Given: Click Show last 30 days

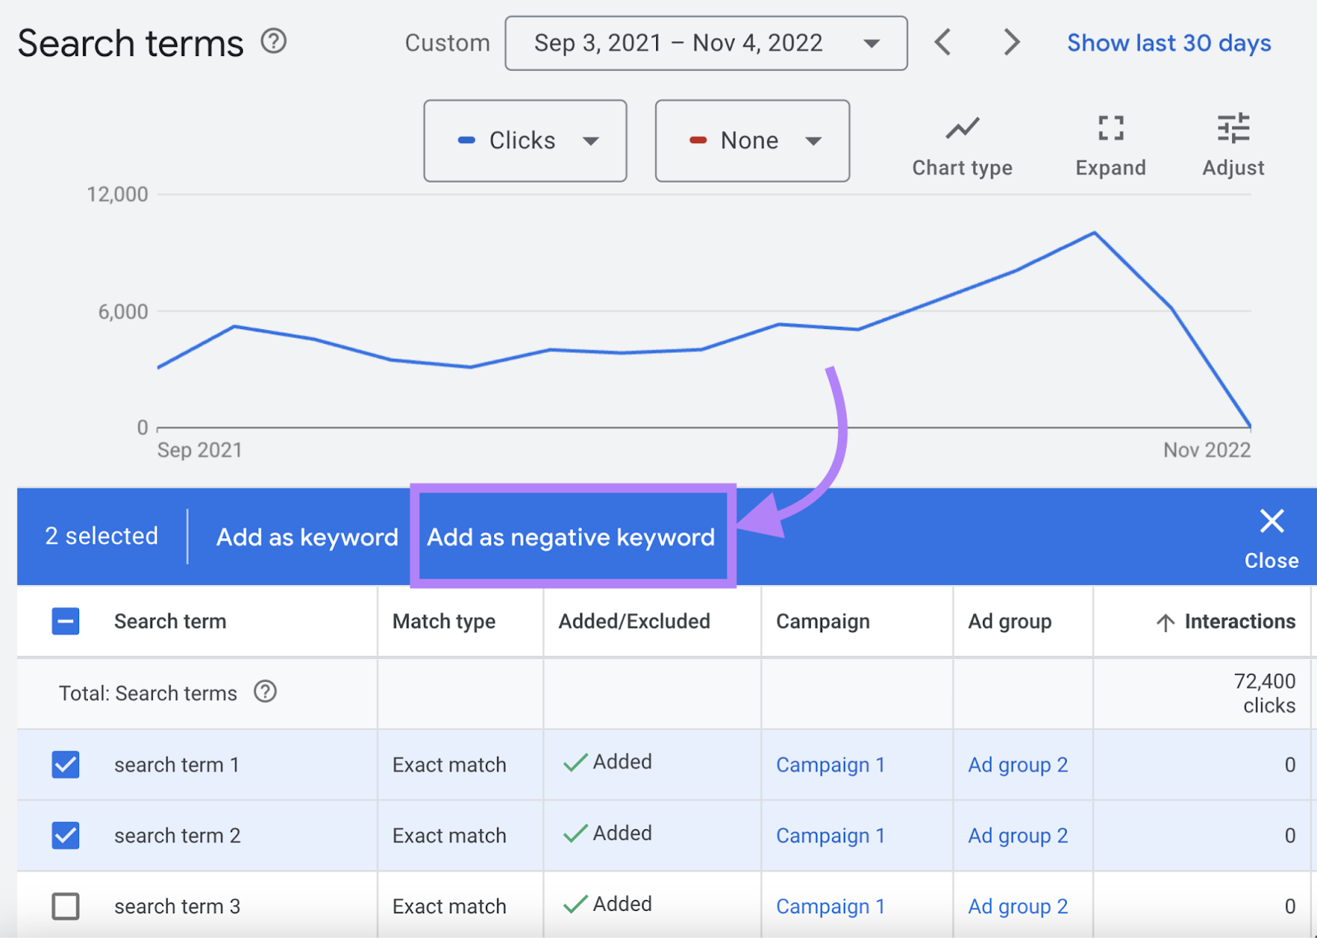Looking at the screenshot, I should (x=1168, y=42).
